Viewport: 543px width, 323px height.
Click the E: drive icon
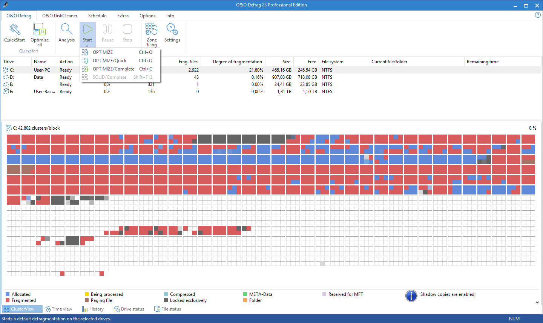pos(6,84)
